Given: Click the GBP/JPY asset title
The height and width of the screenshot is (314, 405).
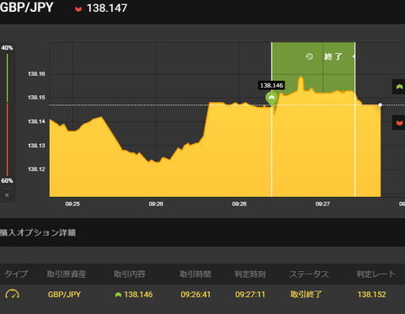Looking at the screenshot, I should (x=26, y=8).
